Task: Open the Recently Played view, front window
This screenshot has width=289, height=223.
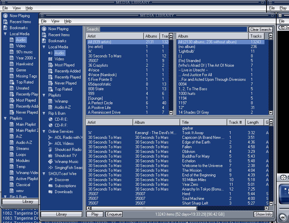Action: [68, 77]
